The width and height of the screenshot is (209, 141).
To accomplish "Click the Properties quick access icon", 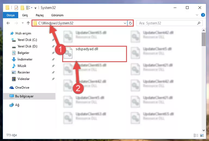I will click(16, 8).
